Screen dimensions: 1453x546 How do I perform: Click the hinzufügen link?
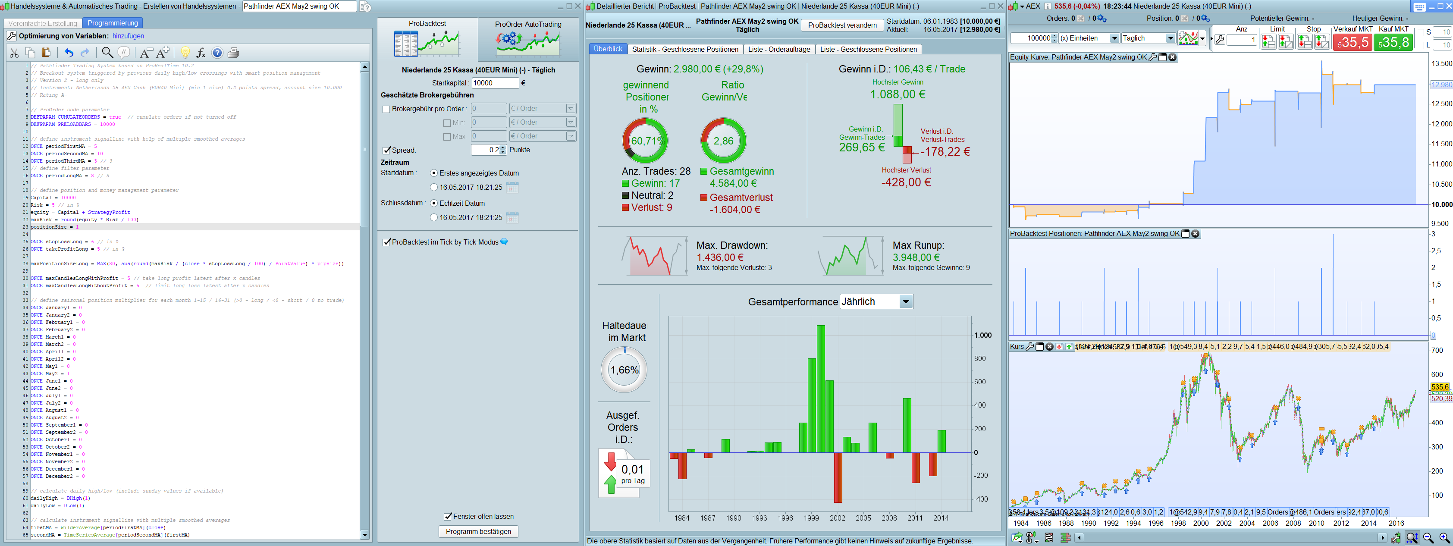pos(128,36)
